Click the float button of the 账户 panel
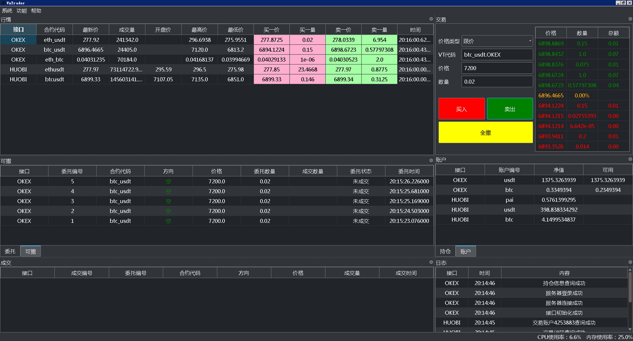This screenshot has width=633, height=341. 630,159
